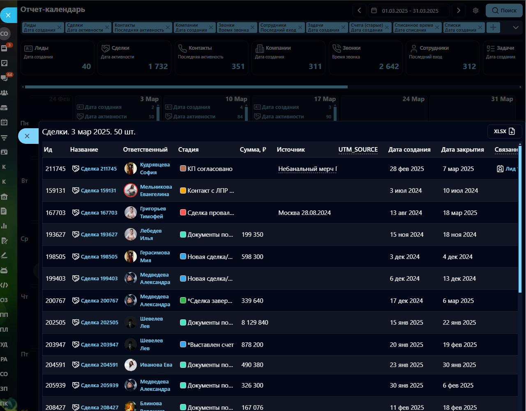Add new filter with plus button
526x411 pixels.
(493, 28)
